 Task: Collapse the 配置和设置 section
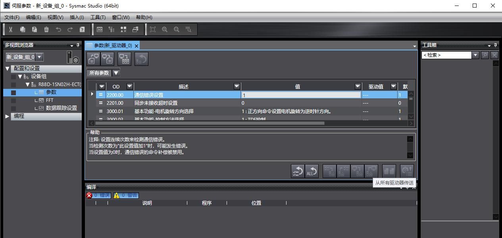[7, 69]
